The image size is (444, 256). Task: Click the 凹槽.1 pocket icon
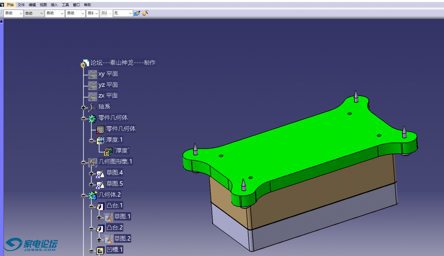coord(100,250)
